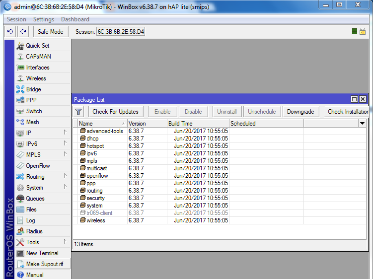Open the Settings menu
Screen dimensions: 373x279
tap(44, 19)
